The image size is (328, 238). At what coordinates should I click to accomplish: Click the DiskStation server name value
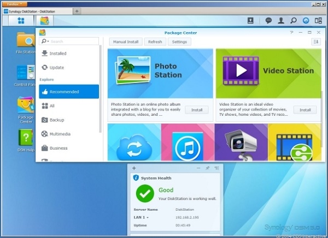tap(185, 210)
